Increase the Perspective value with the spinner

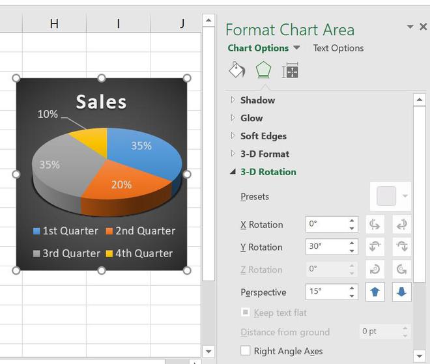(x=352, y=288)
